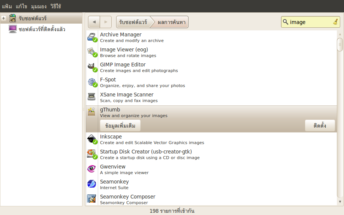Open the แฟ้ม menu
This screenshot has width=344, height=215.
[x=7, y=6]
